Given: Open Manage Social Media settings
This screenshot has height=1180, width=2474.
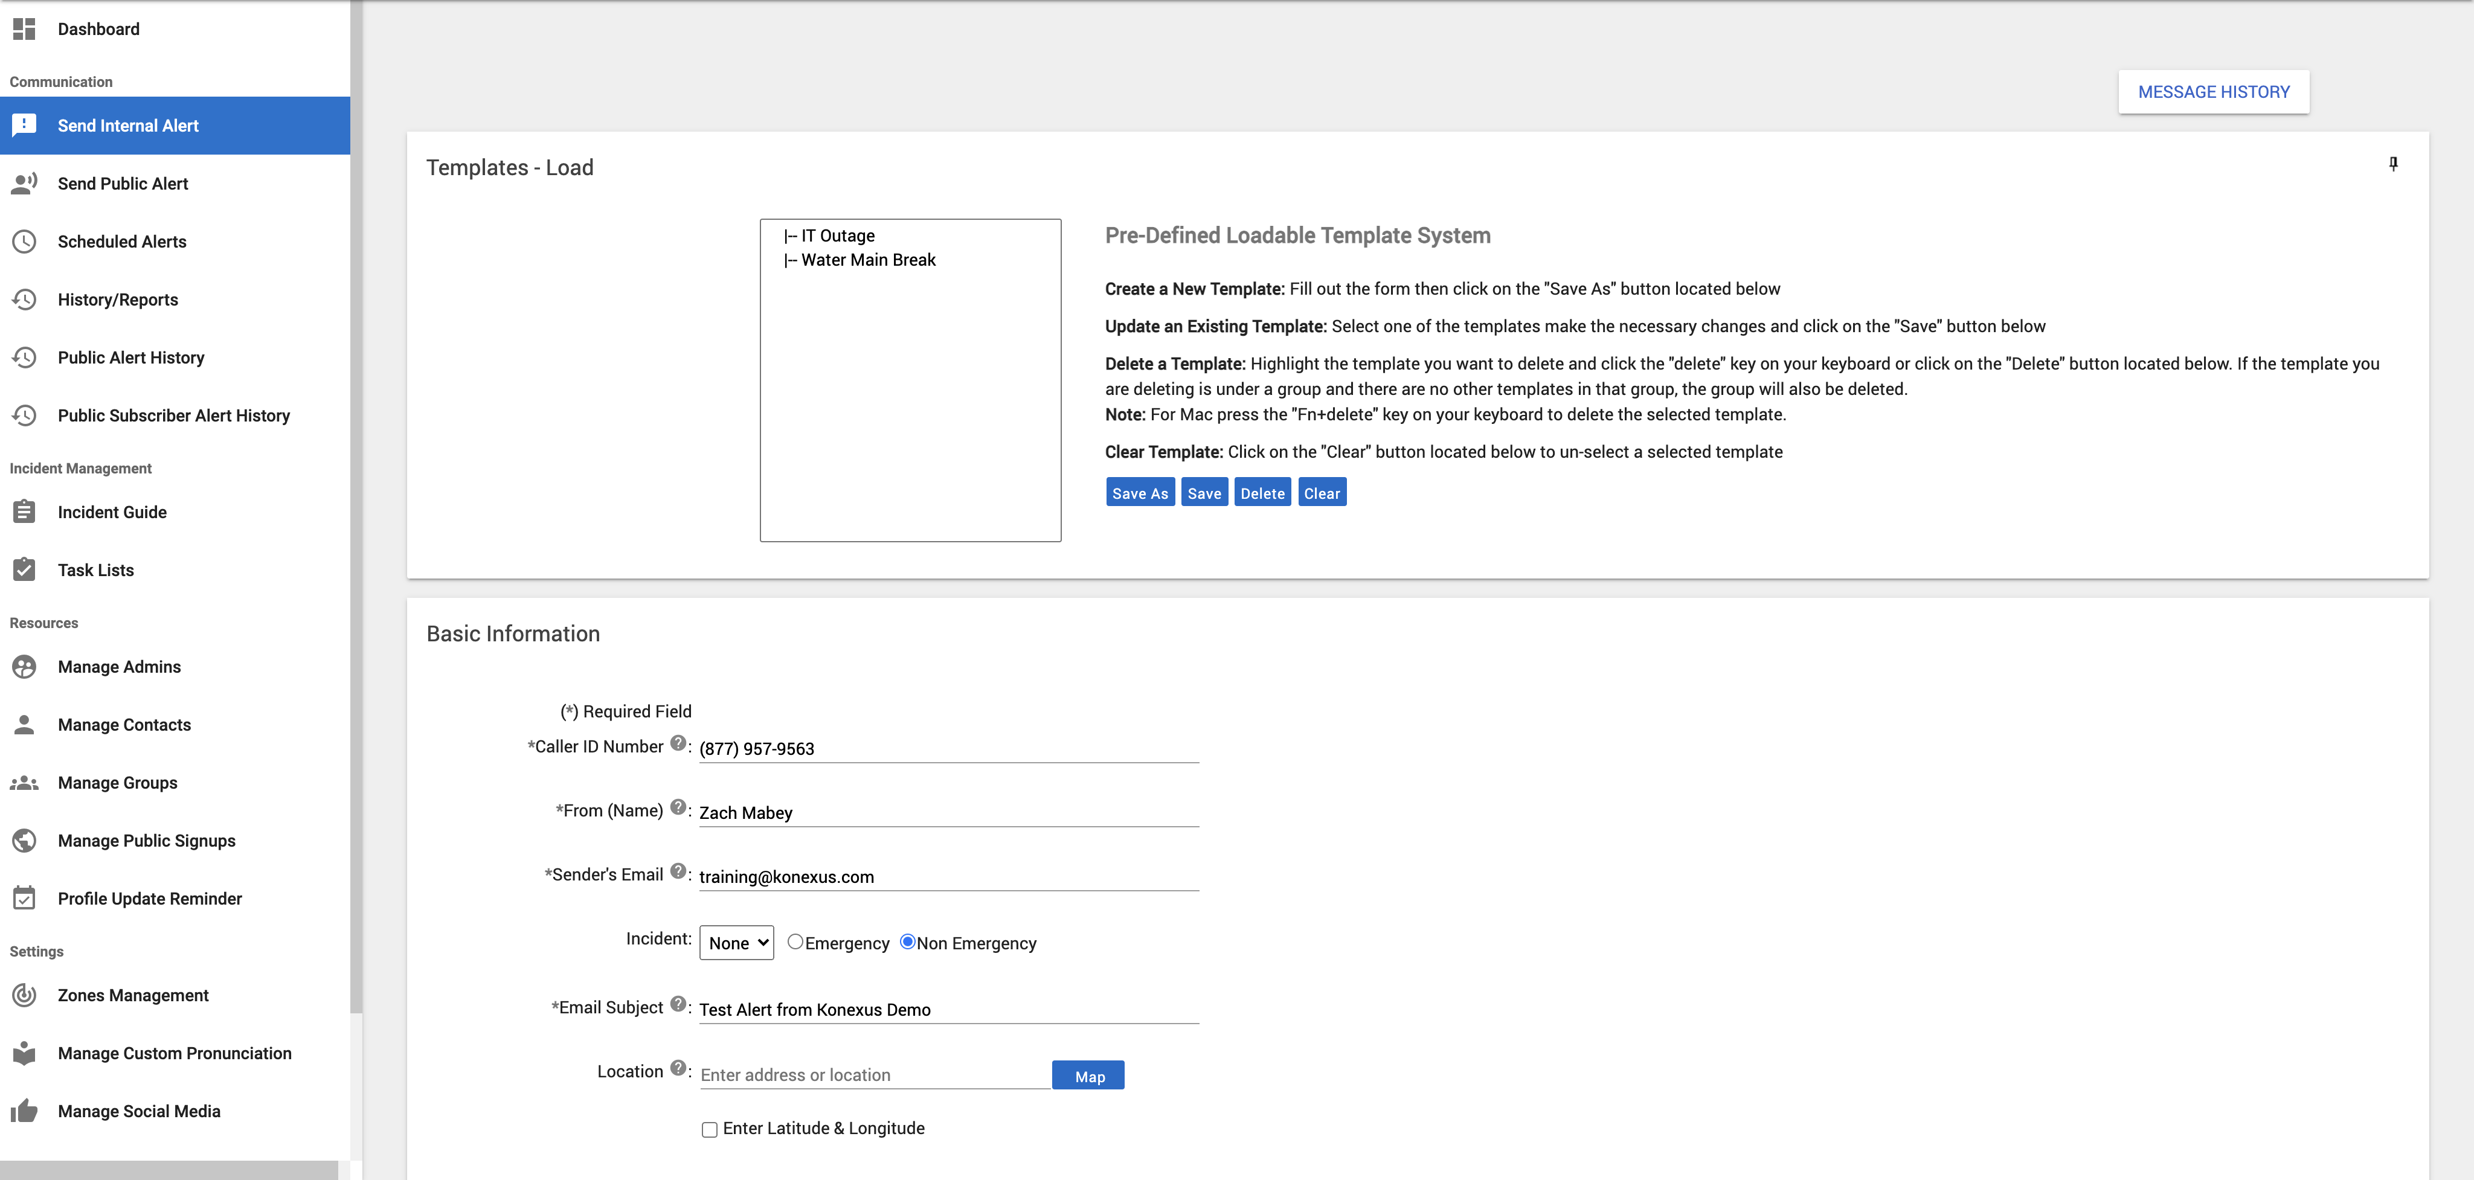Looking at the screenshot, I should 175,1111.
